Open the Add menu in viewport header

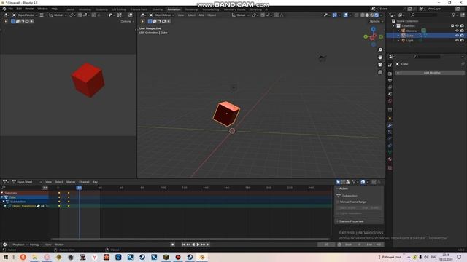[x=201, y=15]
